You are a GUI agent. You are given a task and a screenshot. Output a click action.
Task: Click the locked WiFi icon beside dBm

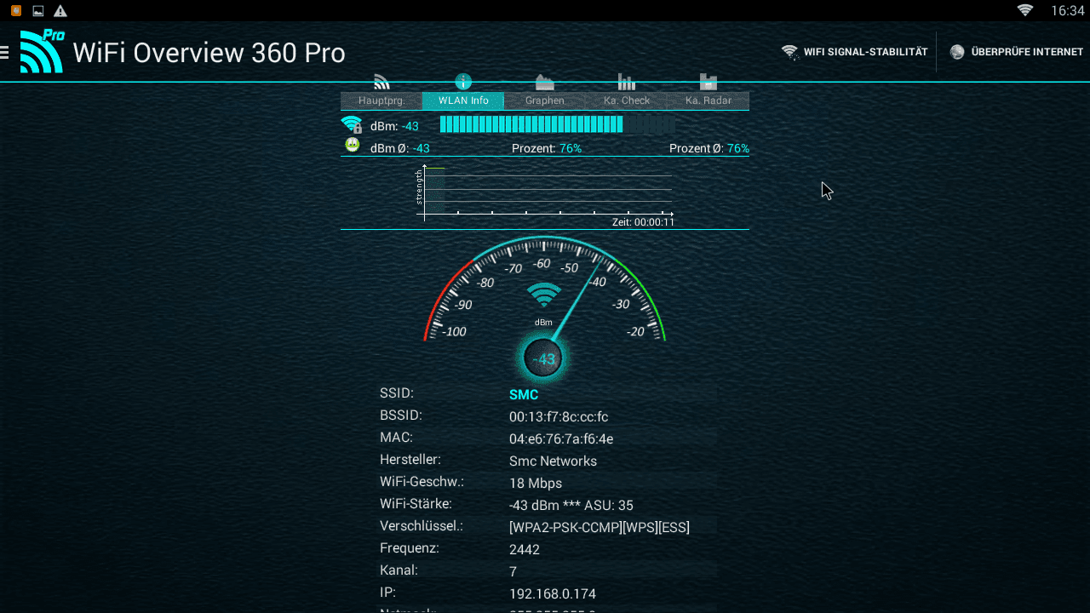pos(352,125)
